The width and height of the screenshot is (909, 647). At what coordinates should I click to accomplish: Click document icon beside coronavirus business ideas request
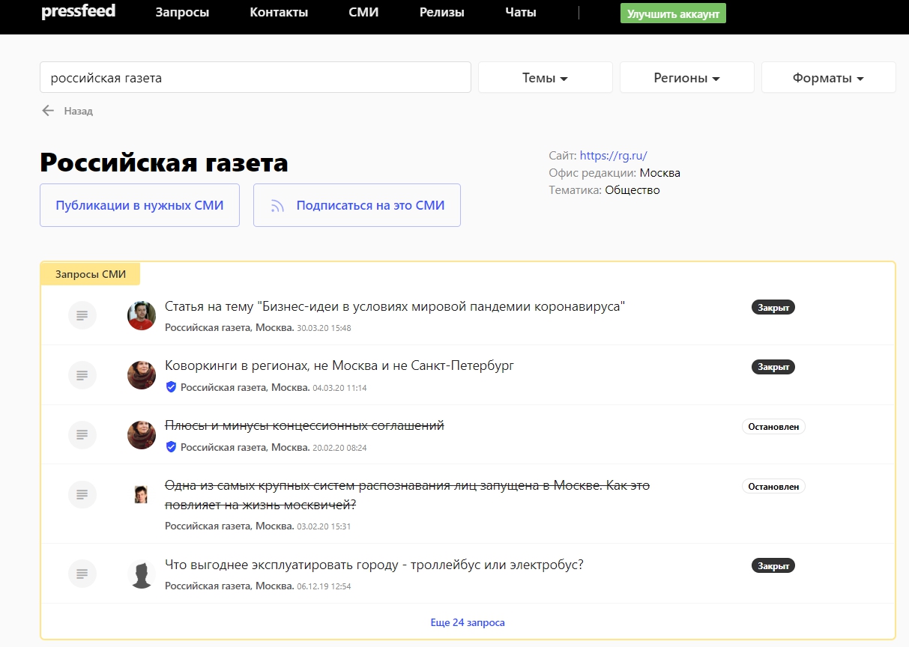[82, 315]
